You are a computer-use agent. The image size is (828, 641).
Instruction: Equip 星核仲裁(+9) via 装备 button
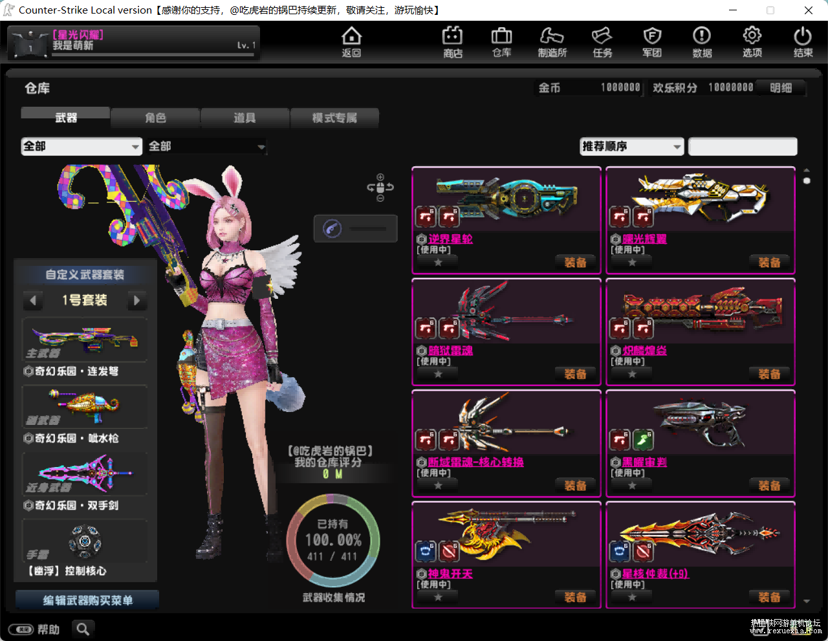(769, 597)
